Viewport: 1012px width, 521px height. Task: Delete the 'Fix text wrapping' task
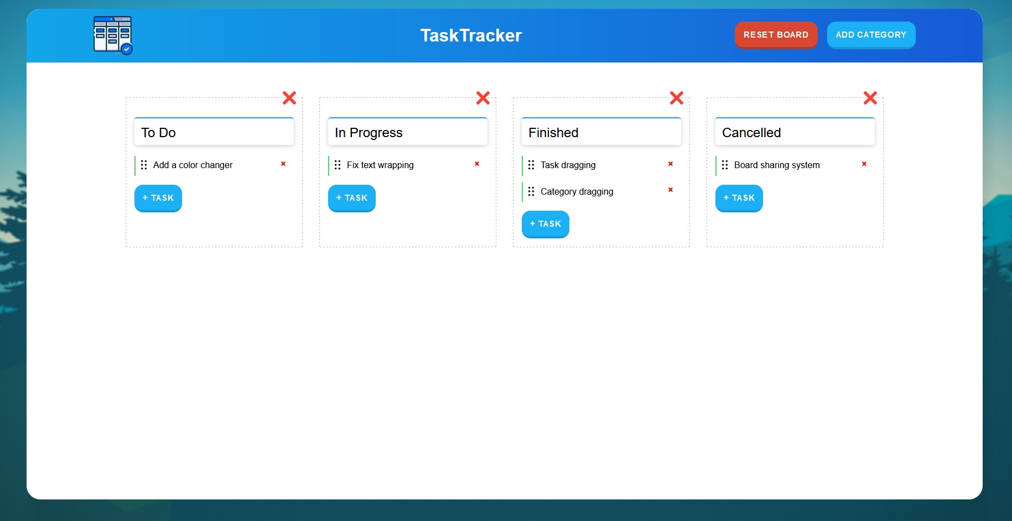coord(477,164)
